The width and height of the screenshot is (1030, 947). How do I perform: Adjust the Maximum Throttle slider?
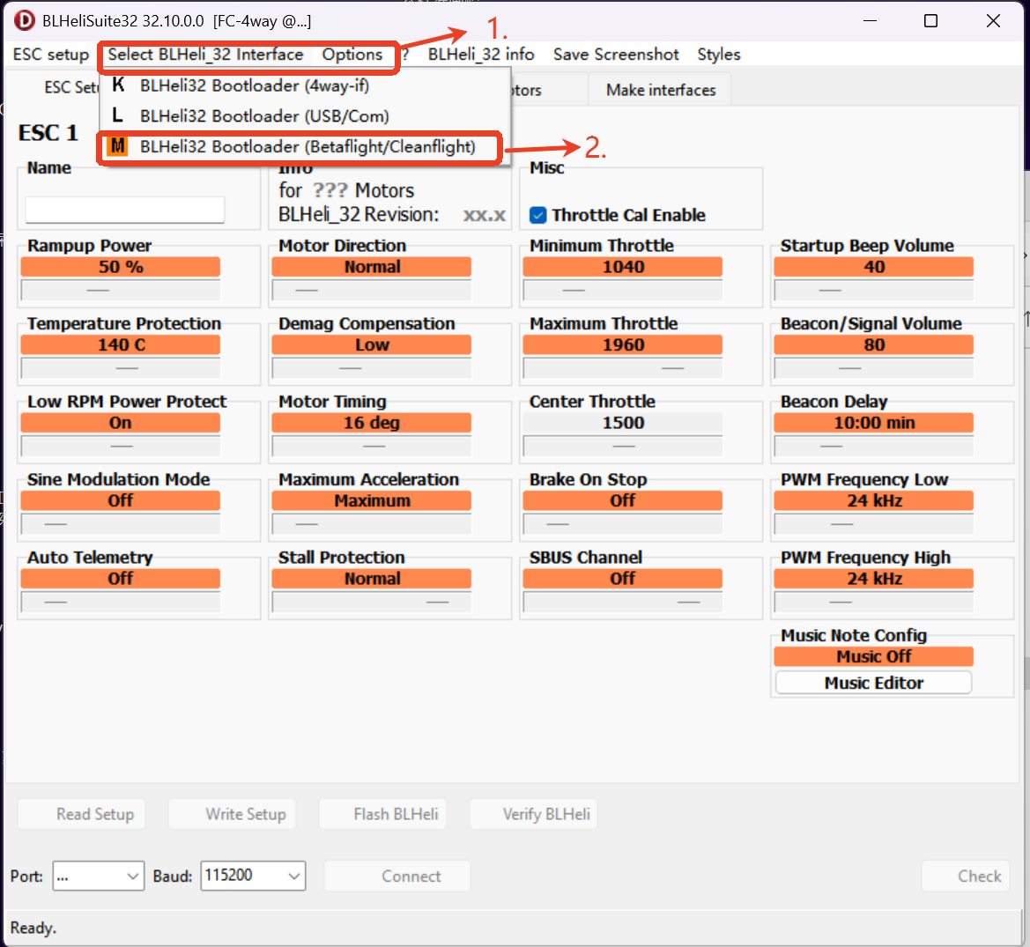[622, 367]
